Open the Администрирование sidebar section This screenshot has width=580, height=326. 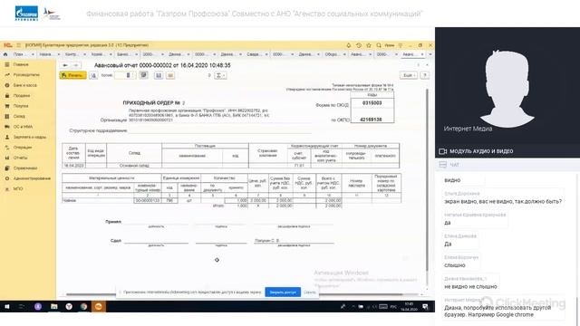click(32, 178)
